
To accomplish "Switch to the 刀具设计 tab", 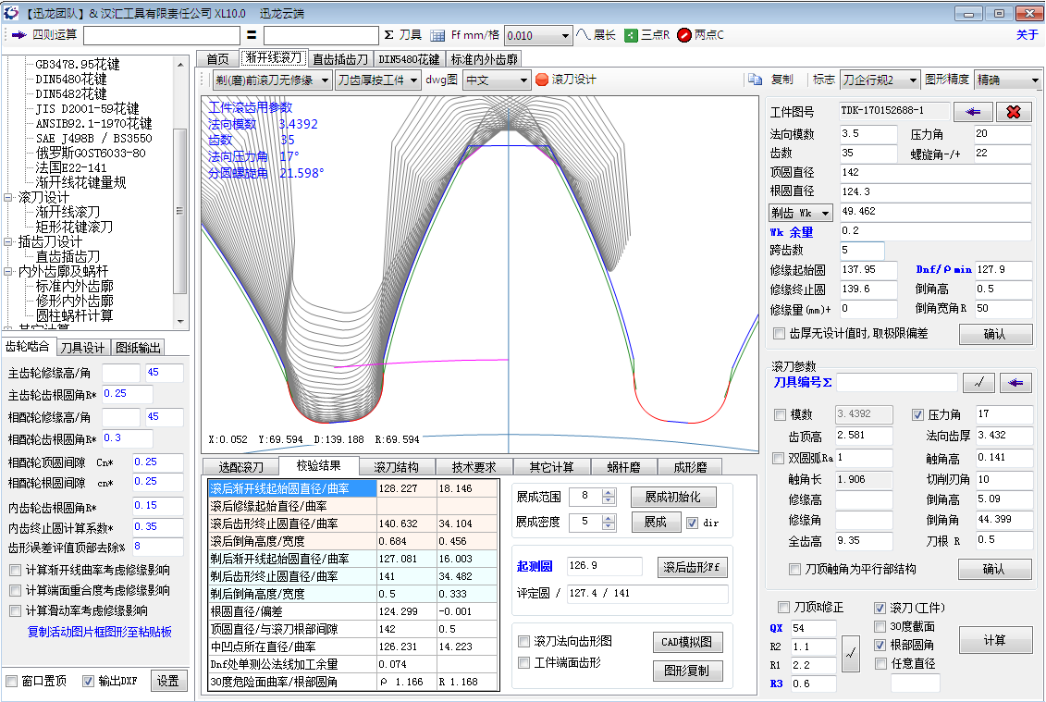I will click(x=82, y=348).
